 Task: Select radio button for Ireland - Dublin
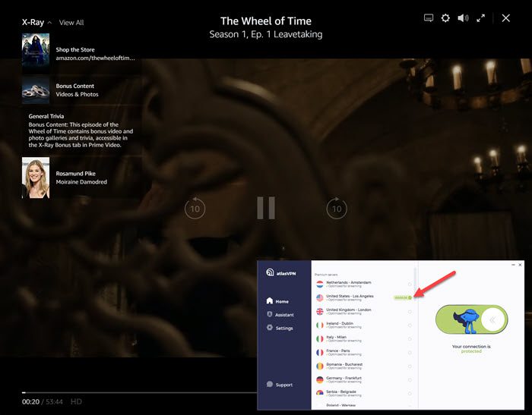[410, 325]
